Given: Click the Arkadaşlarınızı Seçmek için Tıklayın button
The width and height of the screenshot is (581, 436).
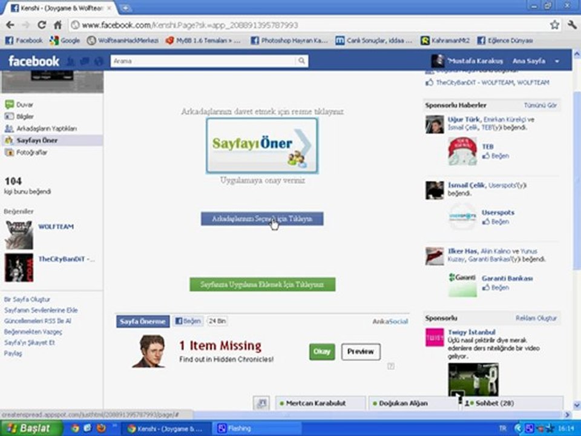Looking at the screenshot, I should pyautogui.click(x=262, y=219).
